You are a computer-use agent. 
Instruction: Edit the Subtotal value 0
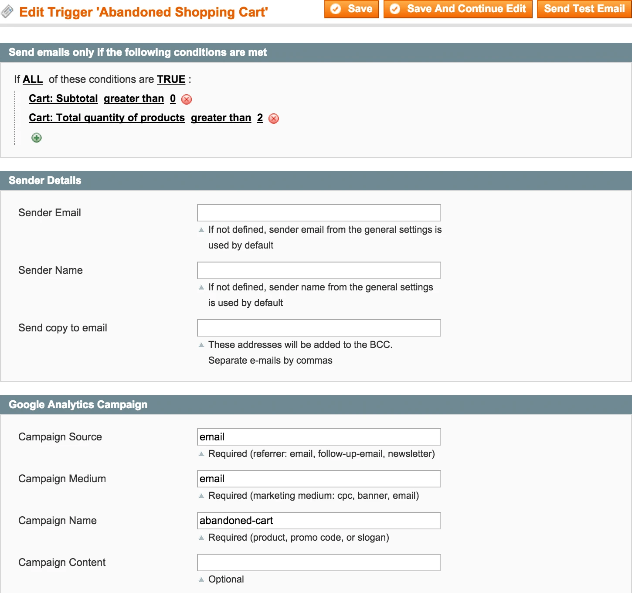(x=173, y=99)
